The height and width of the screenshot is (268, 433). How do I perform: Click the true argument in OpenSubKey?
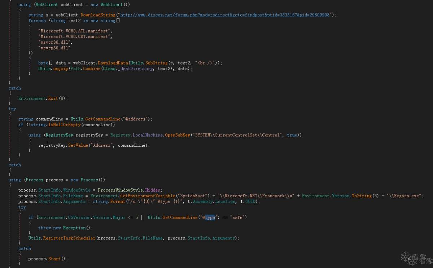tap(292, 135)
